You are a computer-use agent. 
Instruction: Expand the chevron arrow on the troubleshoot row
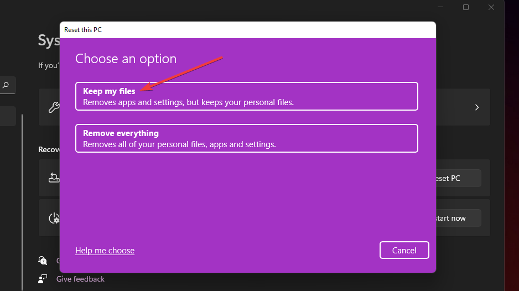click(x=477, y=107)
